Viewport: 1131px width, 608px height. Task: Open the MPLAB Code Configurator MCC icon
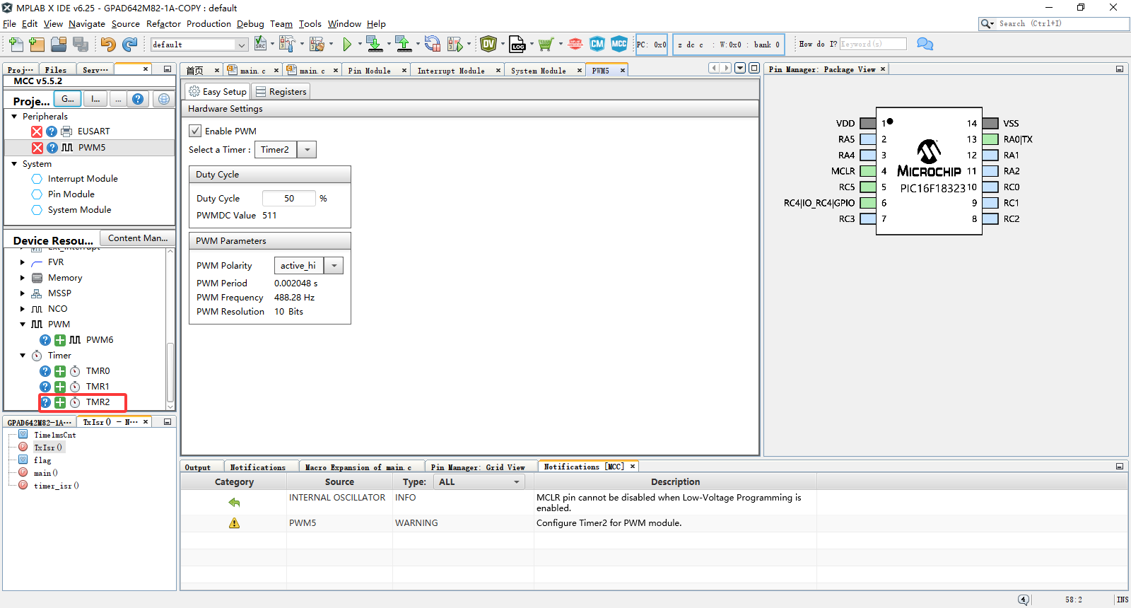(x=619, y=44)
